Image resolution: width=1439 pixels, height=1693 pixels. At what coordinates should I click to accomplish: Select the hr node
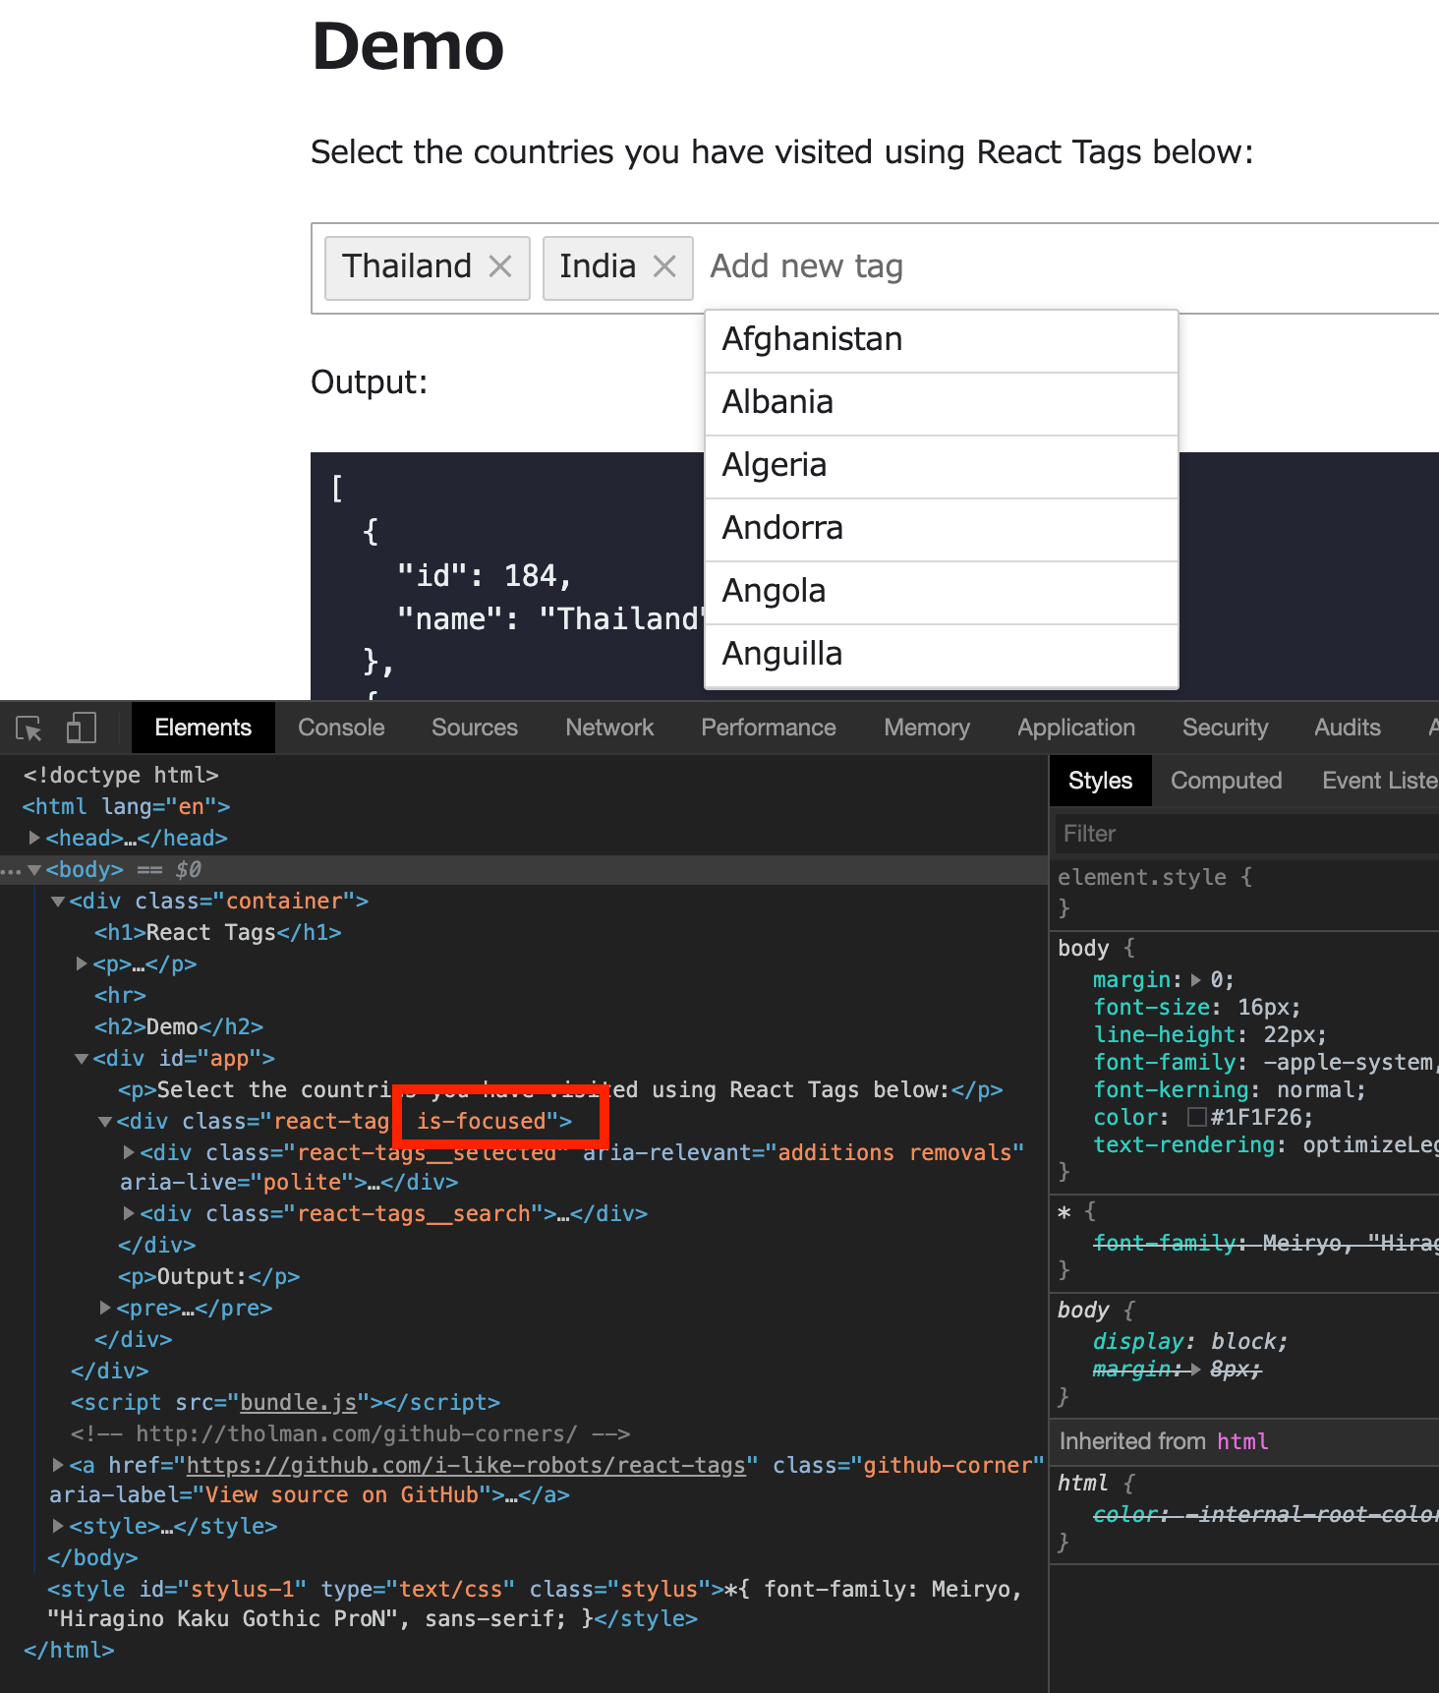[x=120, y=995]
